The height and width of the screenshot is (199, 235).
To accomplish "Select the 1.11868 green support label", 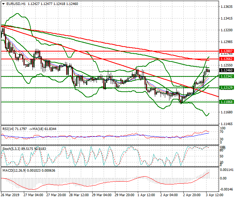I will pyautogui.click(x=226, y=102).
